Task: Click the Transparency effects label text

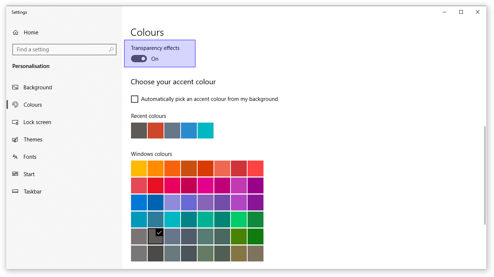Action: point(155,48)
